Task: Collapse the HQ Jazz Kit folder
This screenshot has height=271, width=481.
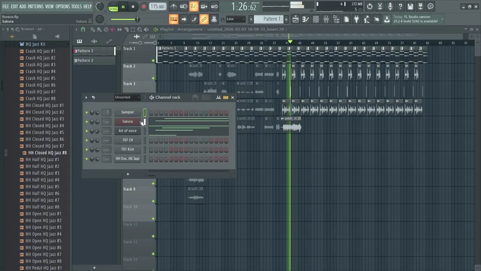Action: 35,44
